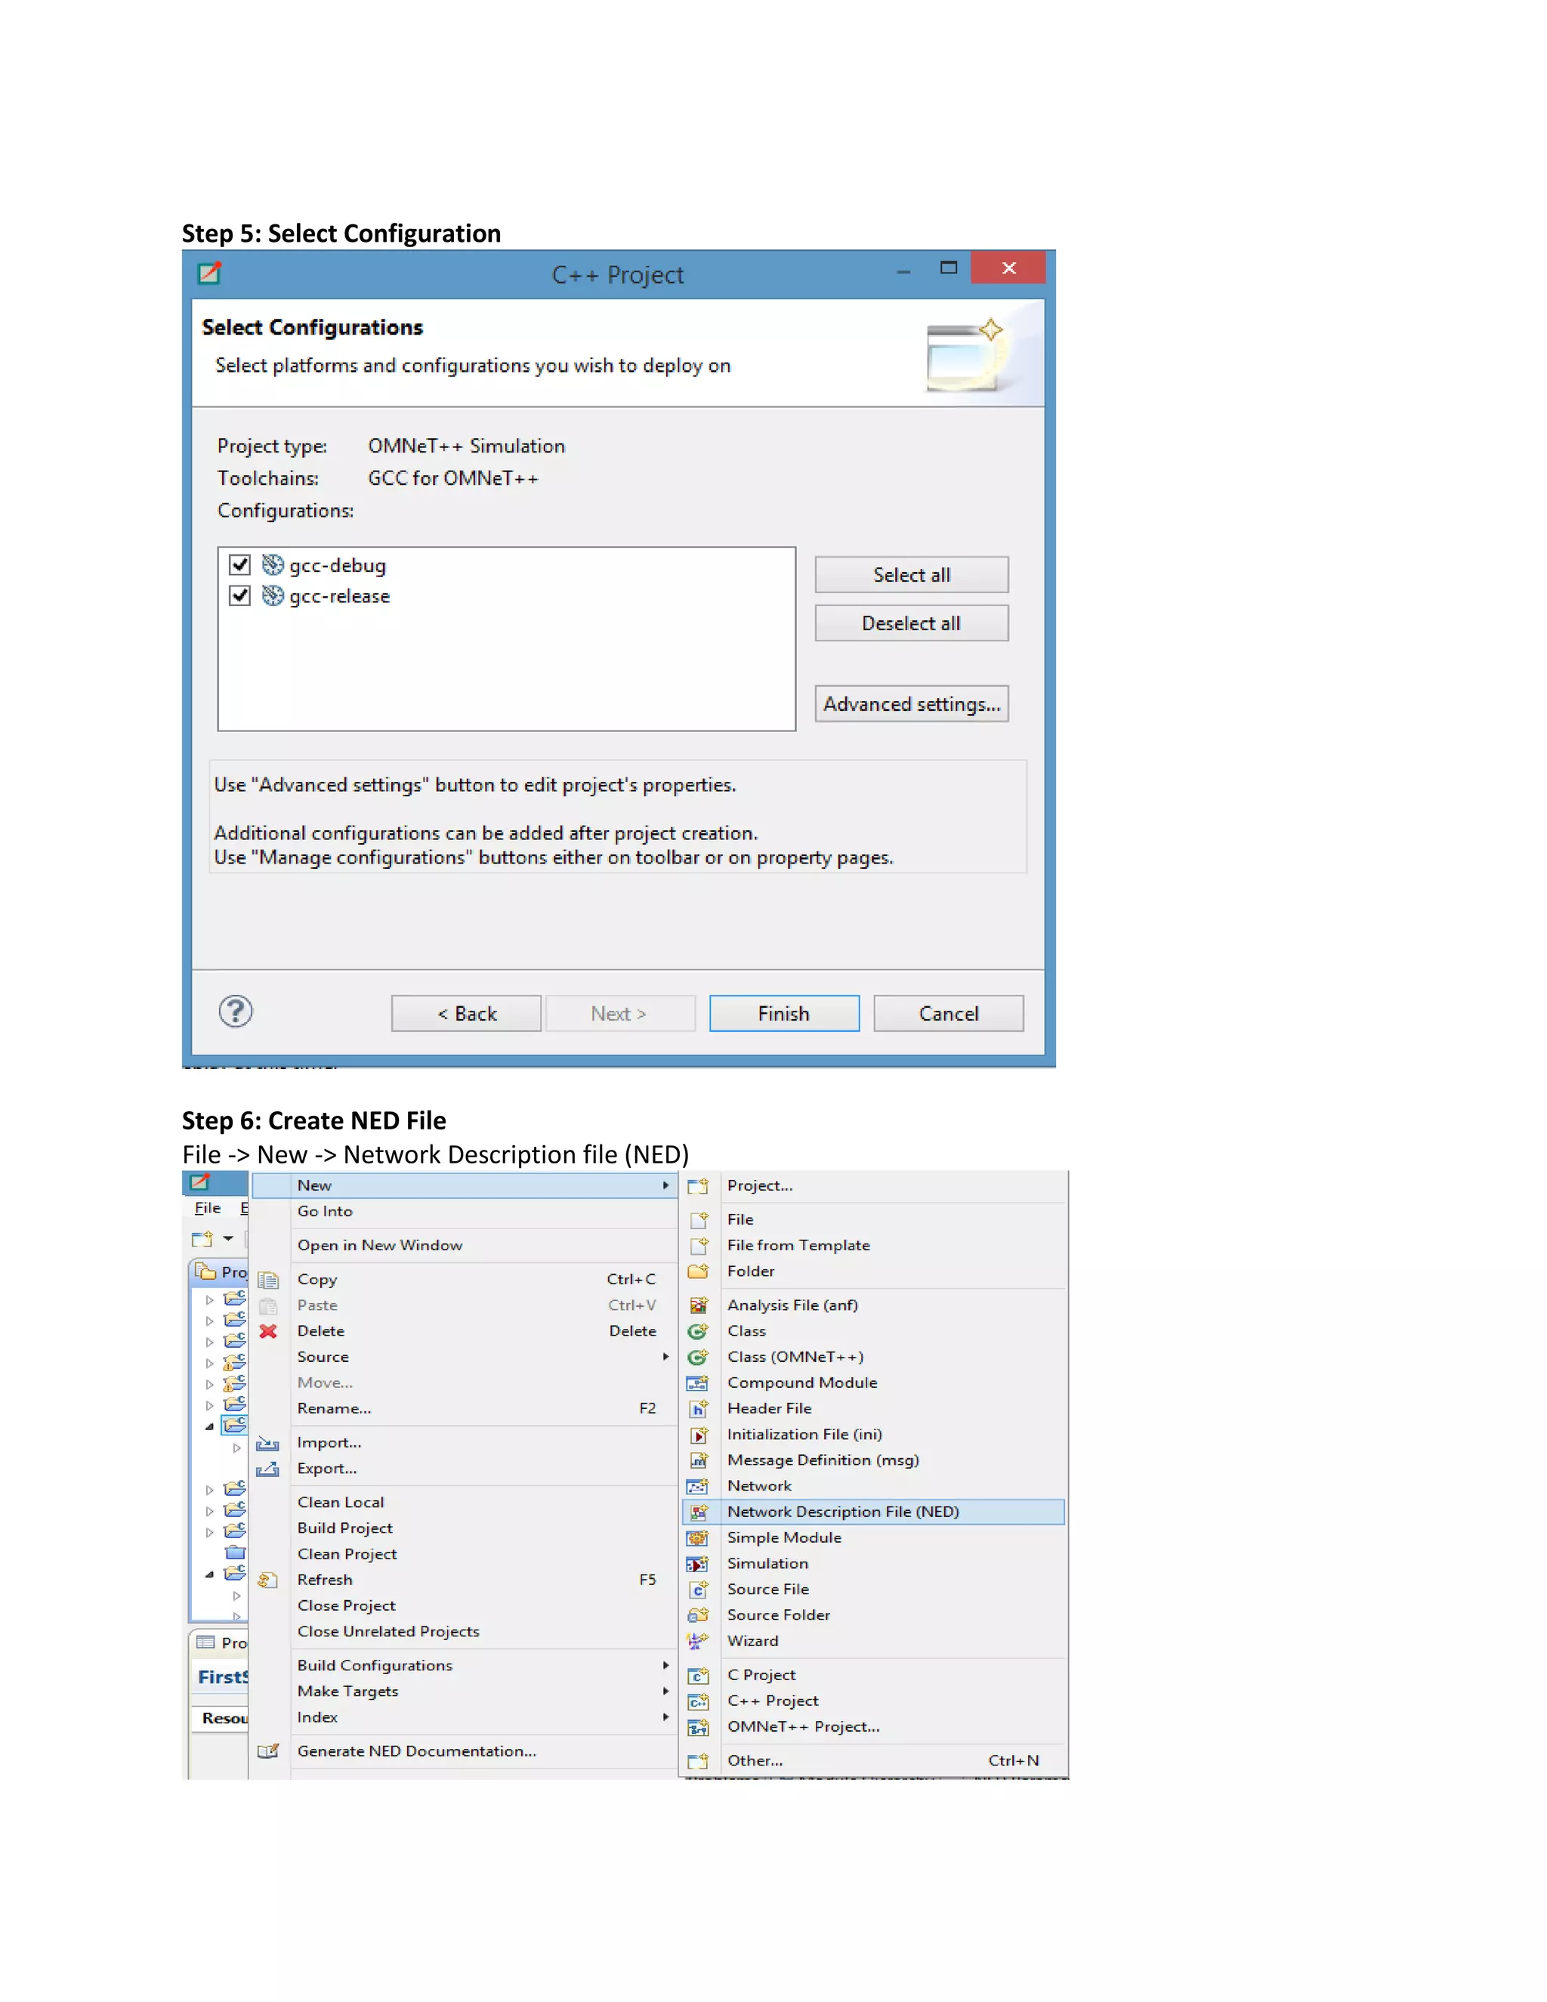Collapse the expanded selected project node
Viewport: 1547px width, 2002px height.
[210, 1426]
